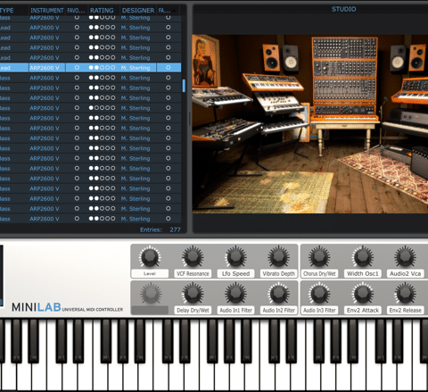
Task: Click the Audio2 Vca knob
Action: pyautogui.click(x=405, y=257)
